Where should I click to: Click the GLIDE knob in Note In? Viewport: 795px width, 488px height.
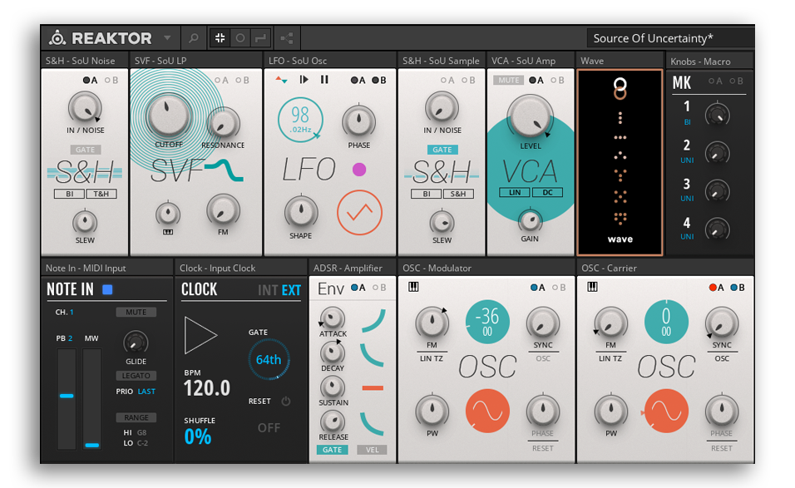click(x=136, y=343)
